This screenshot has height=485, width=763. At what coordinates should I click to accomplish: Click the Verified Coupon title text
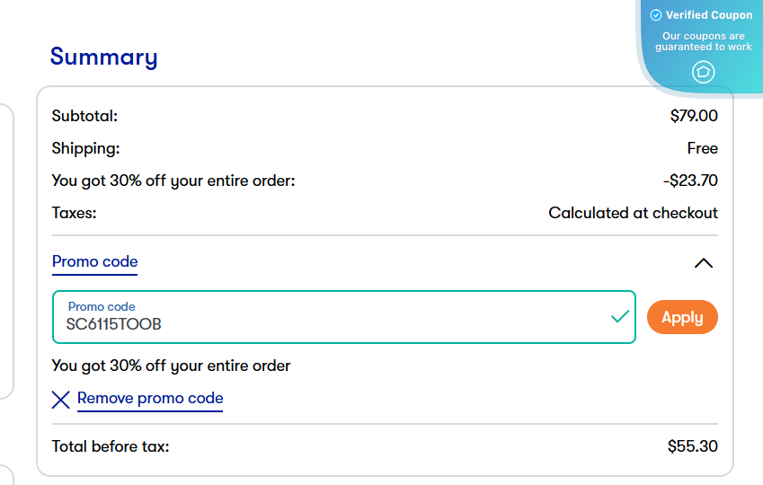coord(709,15)
